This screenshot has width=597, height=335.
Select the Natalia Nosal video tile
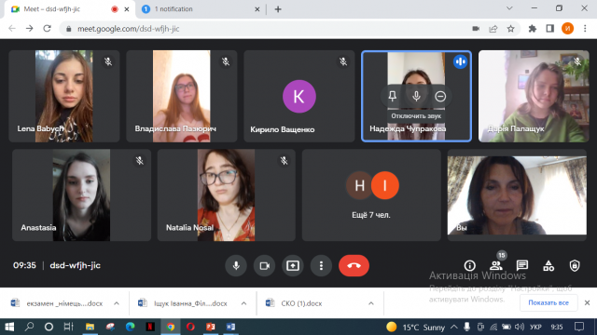226,194
